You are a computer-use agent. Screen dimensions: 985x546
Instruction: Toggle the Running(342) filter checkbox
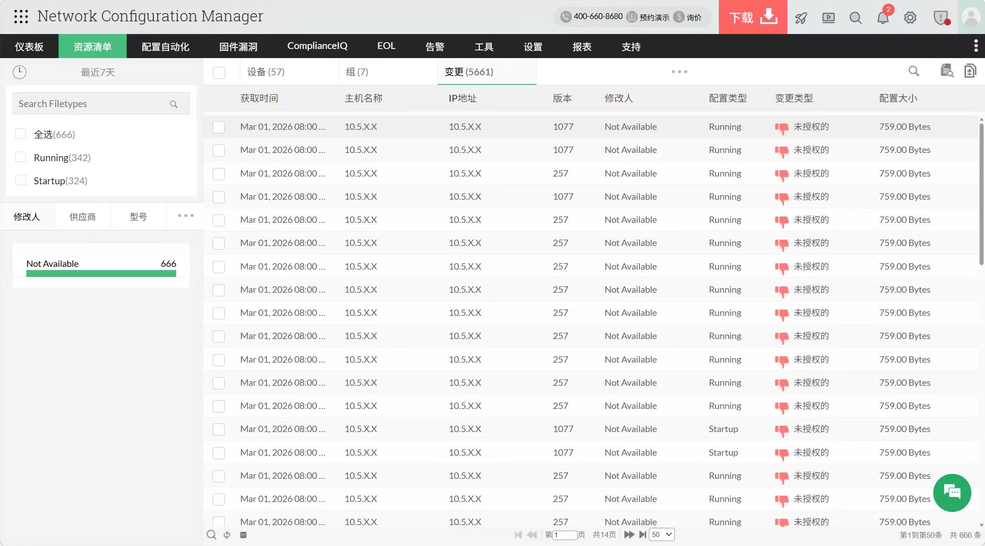coord(20,157)
